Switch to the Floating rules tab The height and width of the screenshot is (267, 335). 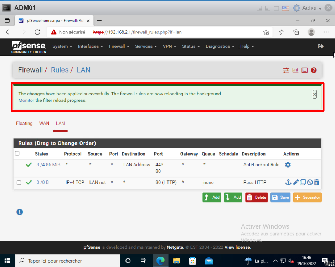tap(24, 123)
